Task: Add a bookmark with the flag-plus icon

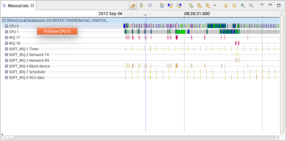Action: point(191,6)
